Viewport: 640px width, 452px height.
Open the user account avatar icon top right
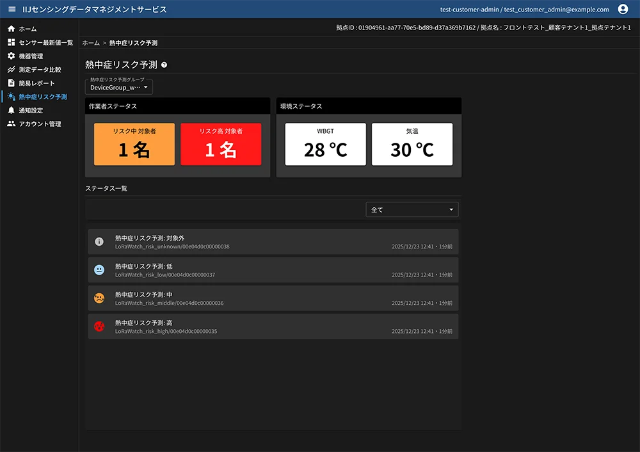(622, 9)
